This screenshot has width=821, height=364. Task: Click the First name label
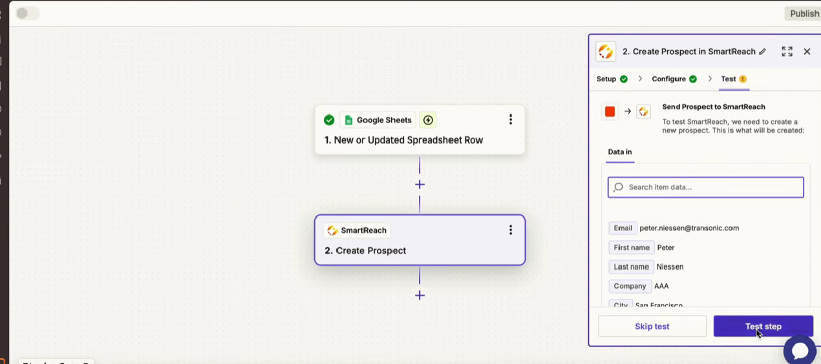pyautogui.click(x=632, y=247)
